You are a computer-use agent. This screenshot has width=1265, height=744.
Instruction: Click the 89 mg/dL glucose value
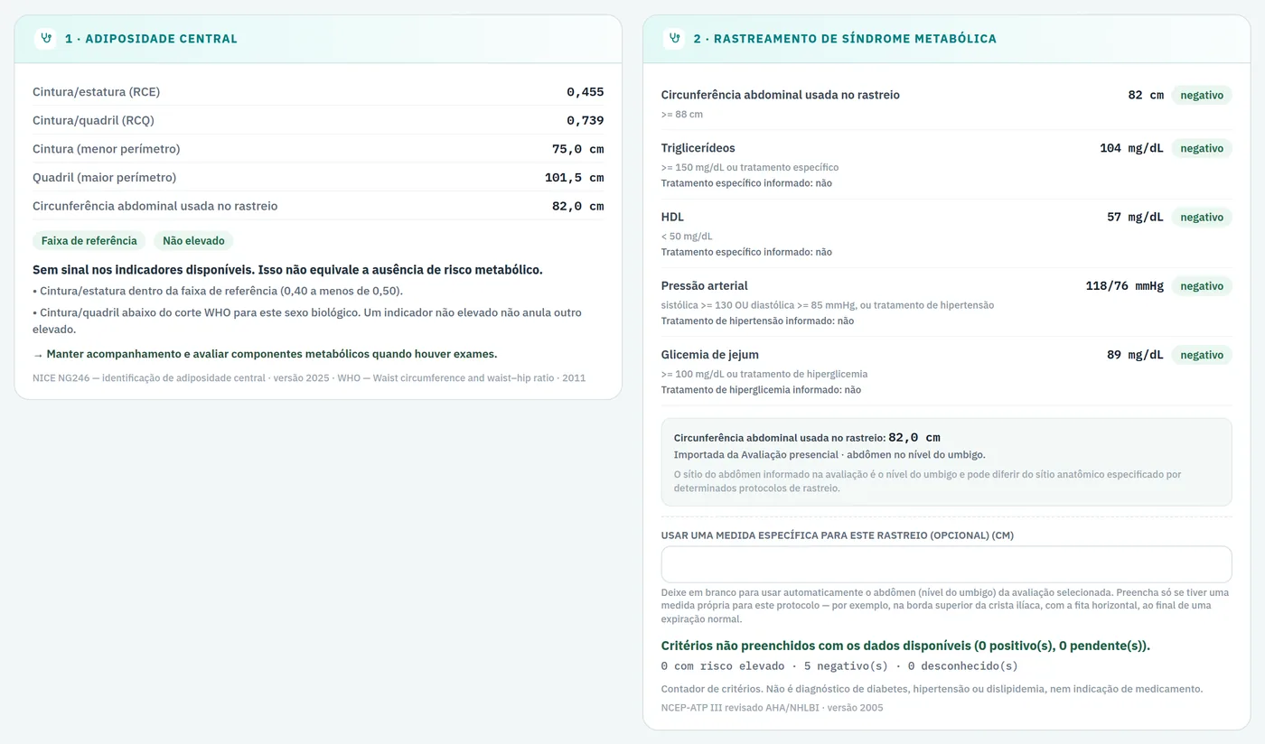[x=1135, y=355]
